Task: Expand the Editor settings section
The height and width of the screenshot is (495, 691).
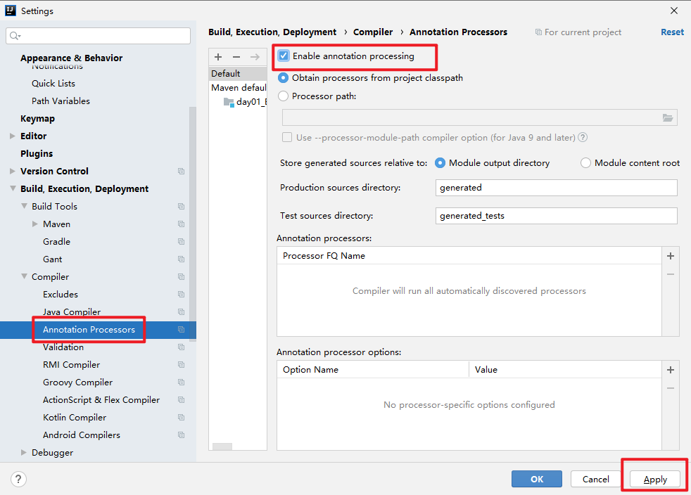Action: [12, 136]
